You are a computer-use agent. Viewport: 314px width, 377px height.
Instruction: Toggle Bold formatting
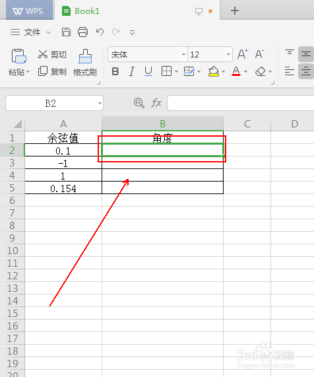[115, 71]
